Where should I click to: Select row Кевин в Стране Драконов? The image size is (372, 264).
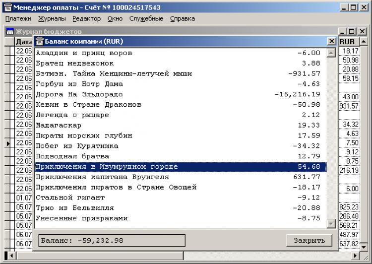tap(181, 105)
